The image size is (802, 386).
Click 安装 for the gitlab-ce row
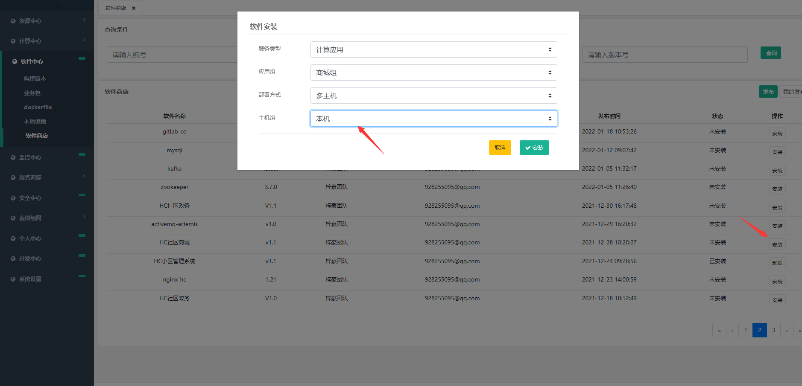coord(777,134)
